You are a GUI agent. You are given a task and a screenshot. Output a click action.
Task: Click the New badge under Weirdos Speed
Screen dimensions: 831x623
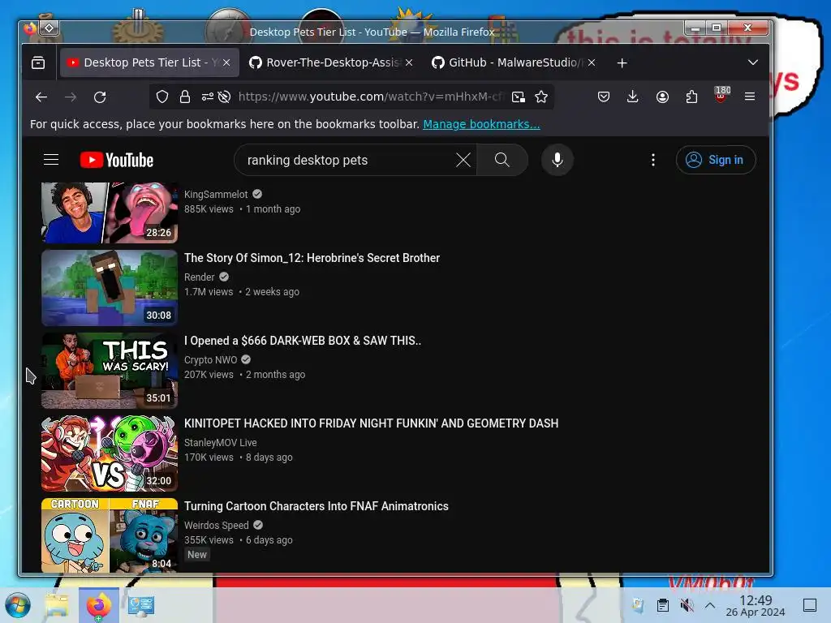197,555
